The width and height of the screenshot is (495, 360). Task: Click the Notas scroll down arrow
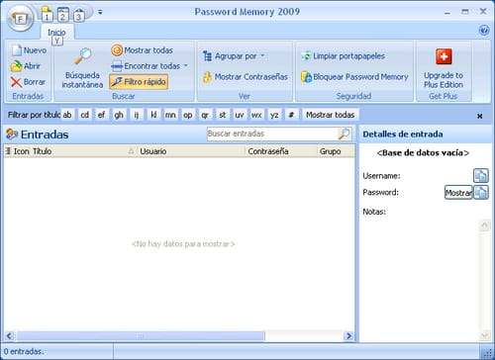point(484,335)
